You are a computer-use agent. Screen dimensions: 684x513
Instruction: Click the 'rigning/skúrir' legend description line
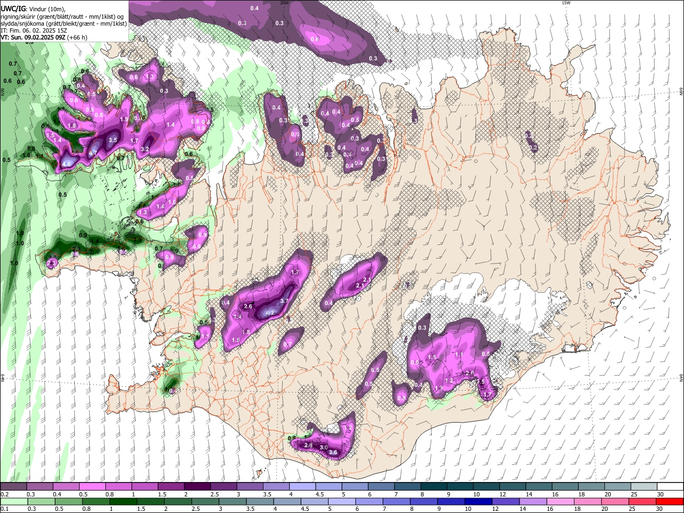(62, 17)
